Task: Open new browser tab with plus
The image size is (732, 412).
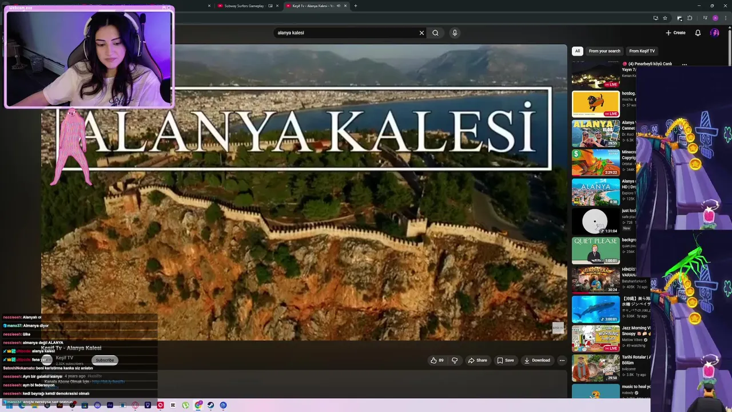Action: click(x=355, y=6)
